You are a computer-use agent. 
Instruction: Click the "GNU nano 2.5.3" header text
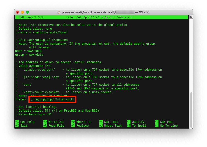tap(31, 17)
